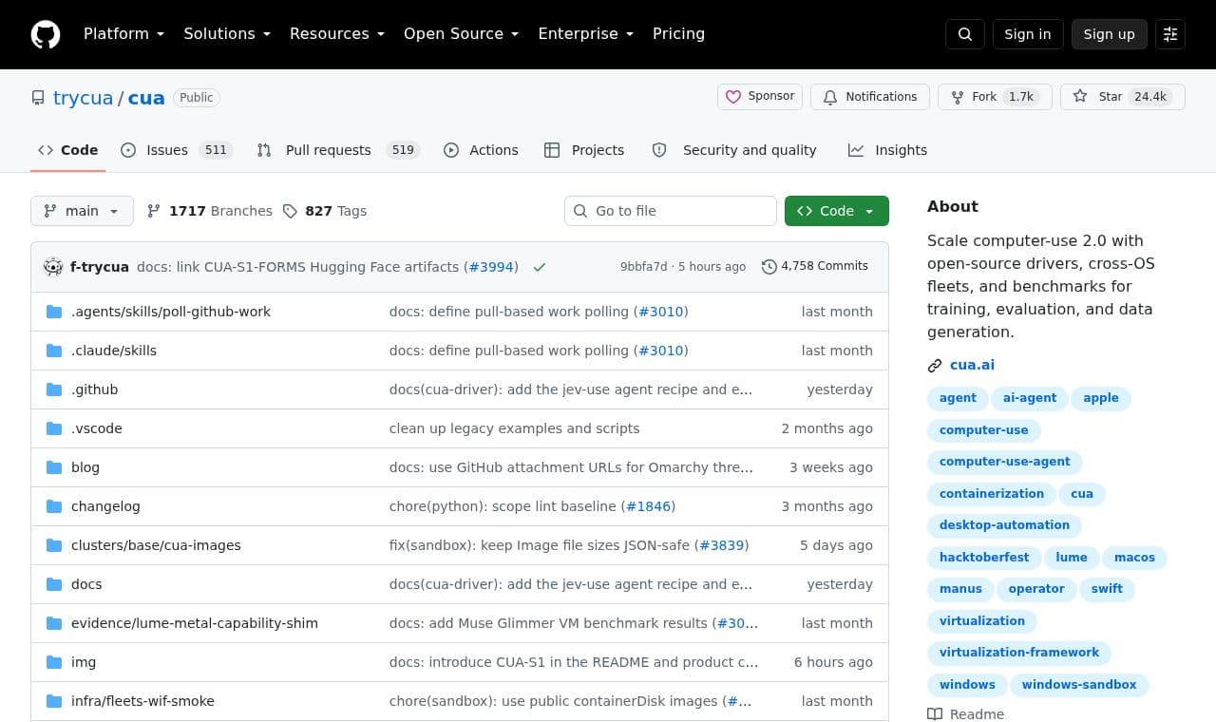The height and width of the screenshot is (722, 1216).
Task: Click the green check status icon
Action: 540,267
